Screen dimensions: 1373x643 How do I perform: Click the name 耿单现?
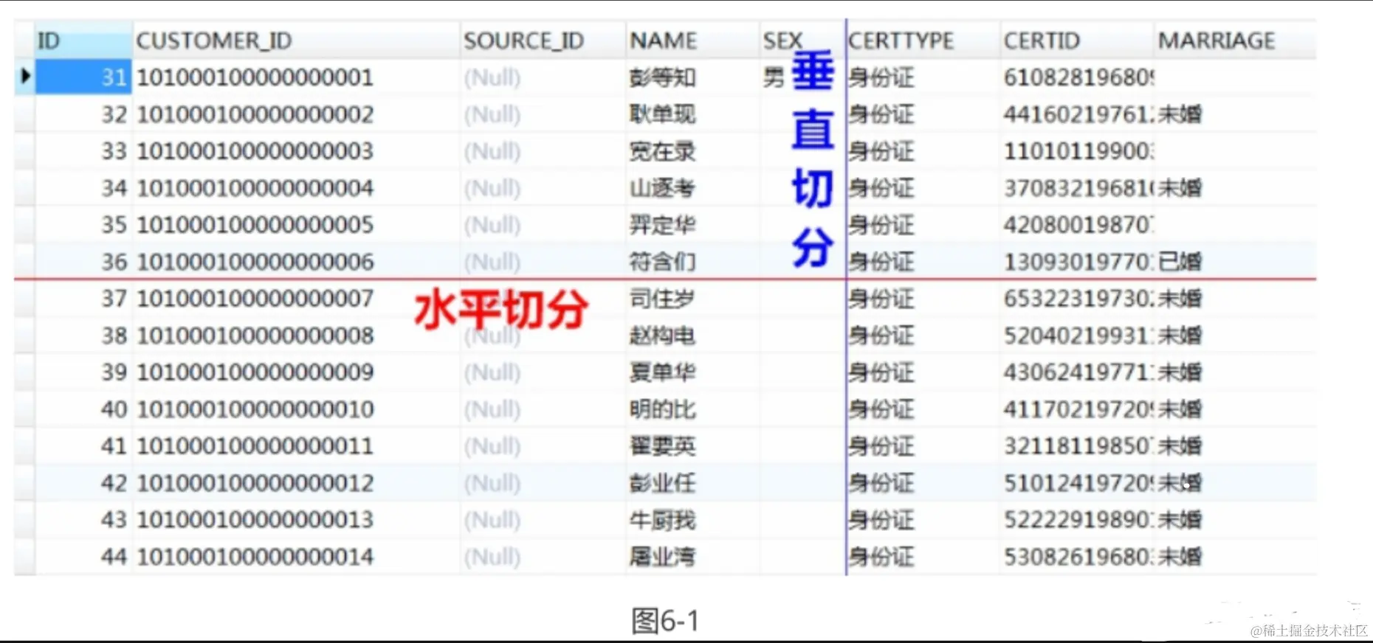(662, 114)
